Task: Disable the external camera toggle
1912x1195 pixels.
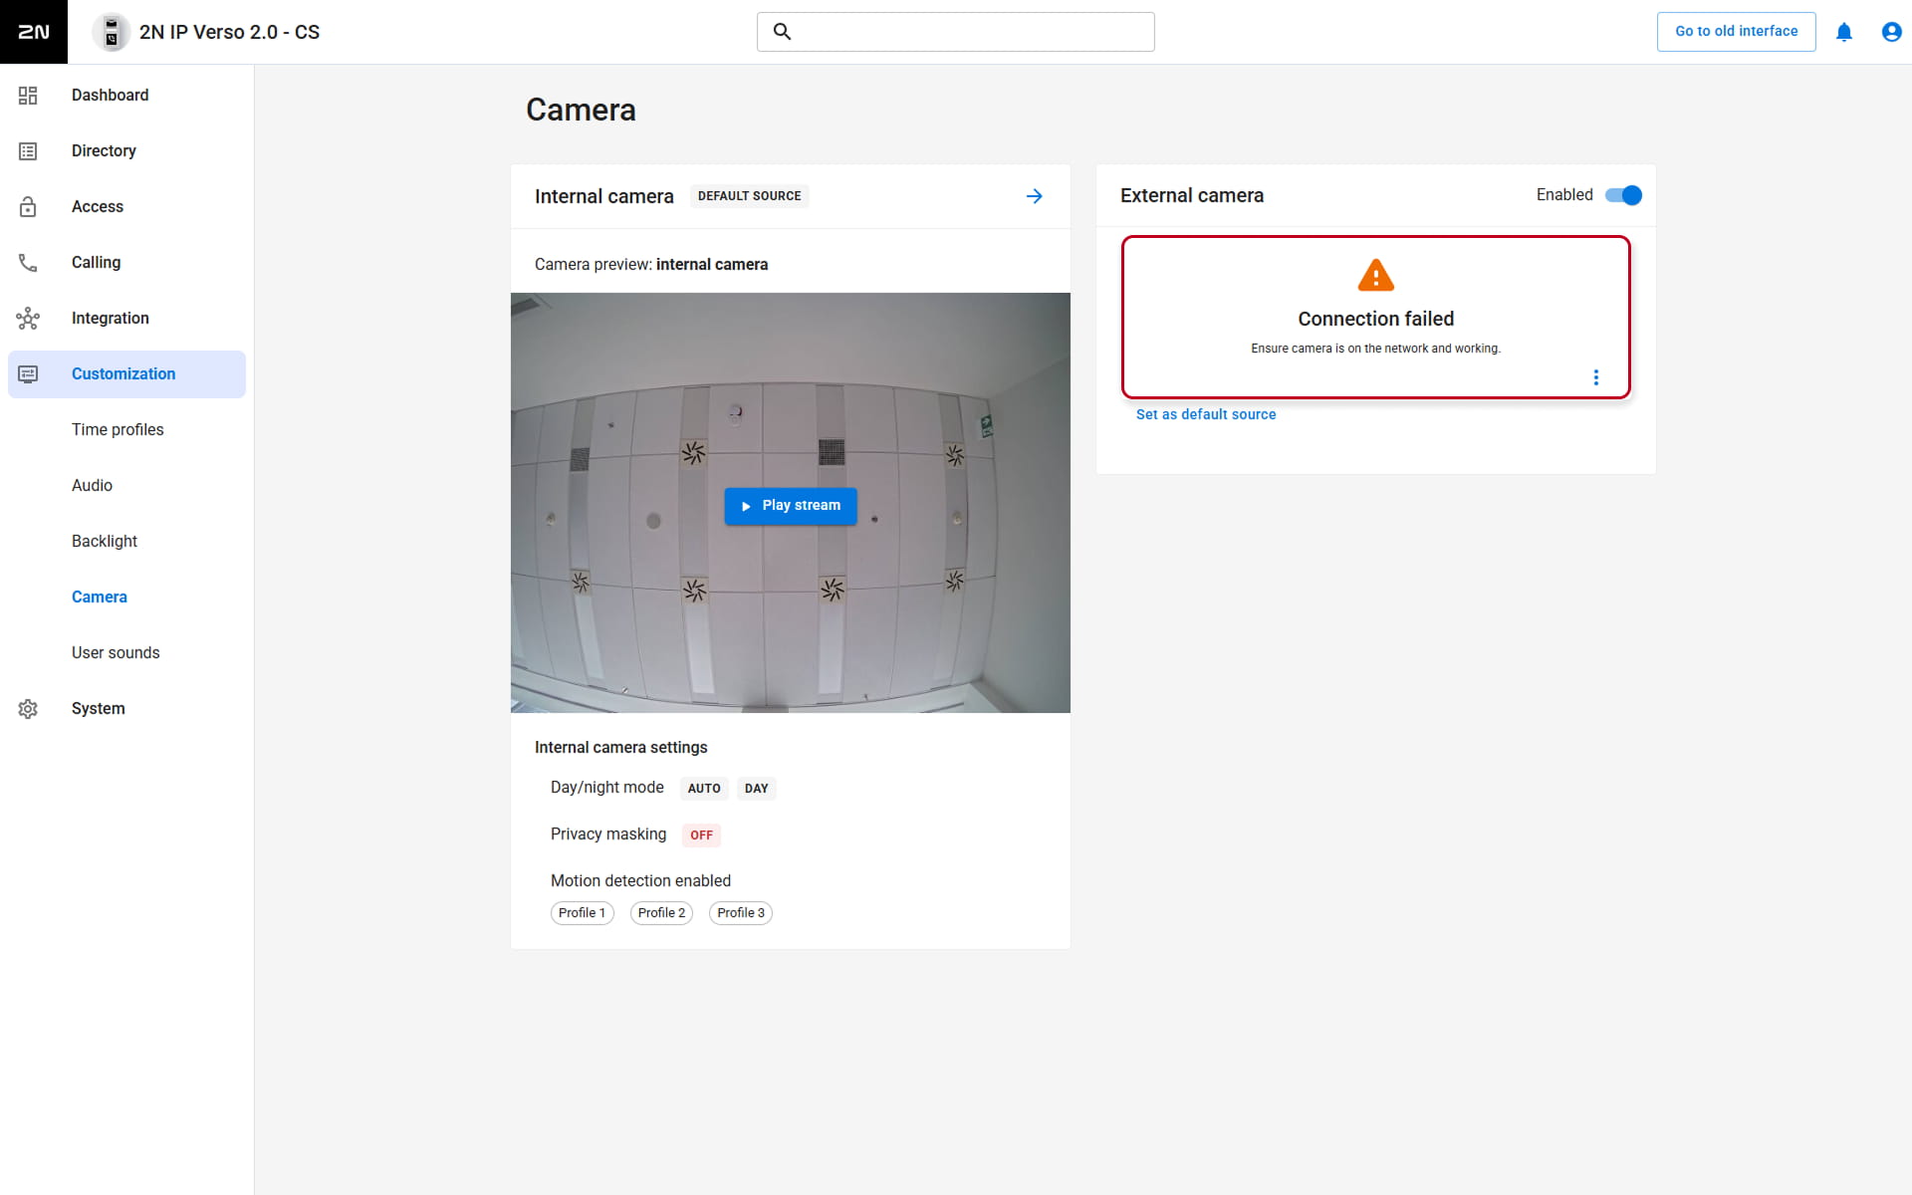Action: (x=1623, y=195)
